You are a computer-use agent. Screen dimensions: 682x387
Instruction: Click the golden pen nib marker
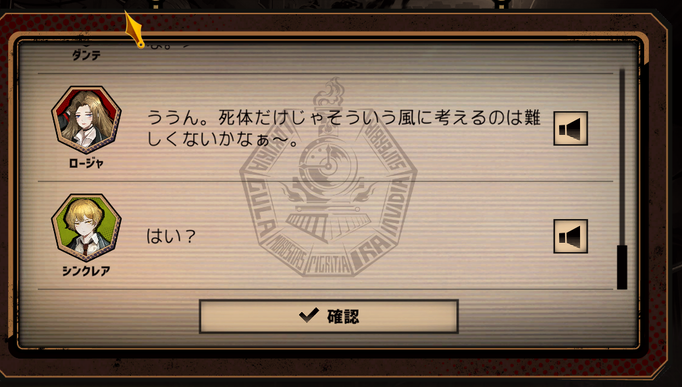point(134,30)
